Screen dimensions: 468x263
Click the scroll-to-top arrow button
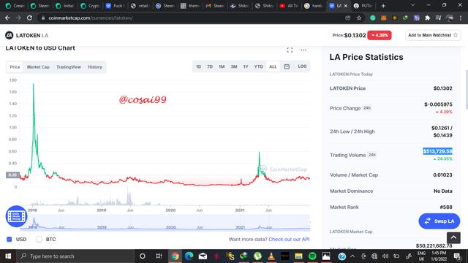(x=453, y=237)
